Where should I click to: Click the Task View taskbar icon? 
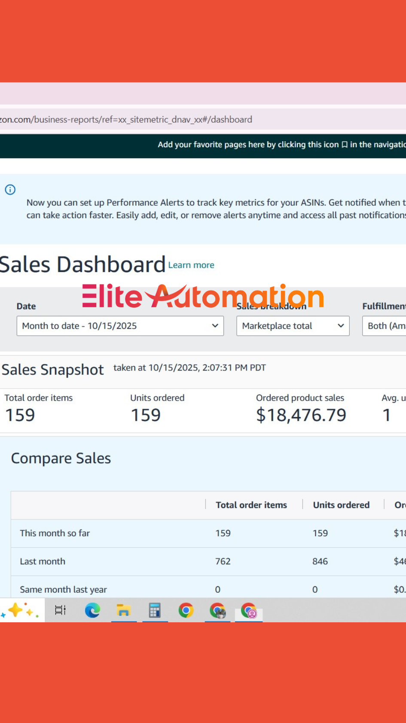point(61,610)
